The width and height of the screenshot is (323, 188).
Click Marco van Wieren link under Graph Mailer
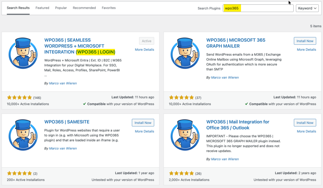pyautogui.click(x=225, y=77)
